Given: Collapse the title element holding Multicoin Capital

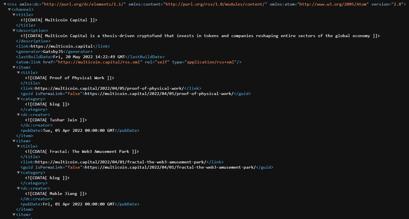Looking at the screenshot, I should [x=14, y=15].
